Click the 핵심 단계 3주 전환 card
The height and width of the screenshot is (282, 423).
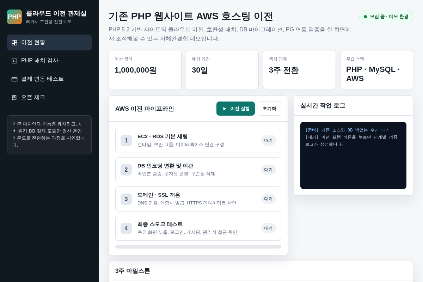299,69
